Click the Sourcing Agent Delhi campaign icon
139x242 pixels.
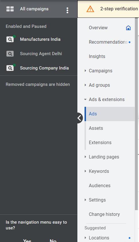10,54
